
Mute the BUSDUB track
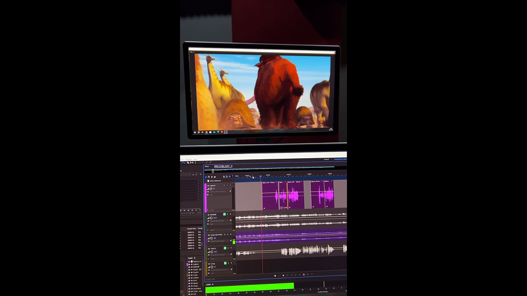[x=225, y=214]
